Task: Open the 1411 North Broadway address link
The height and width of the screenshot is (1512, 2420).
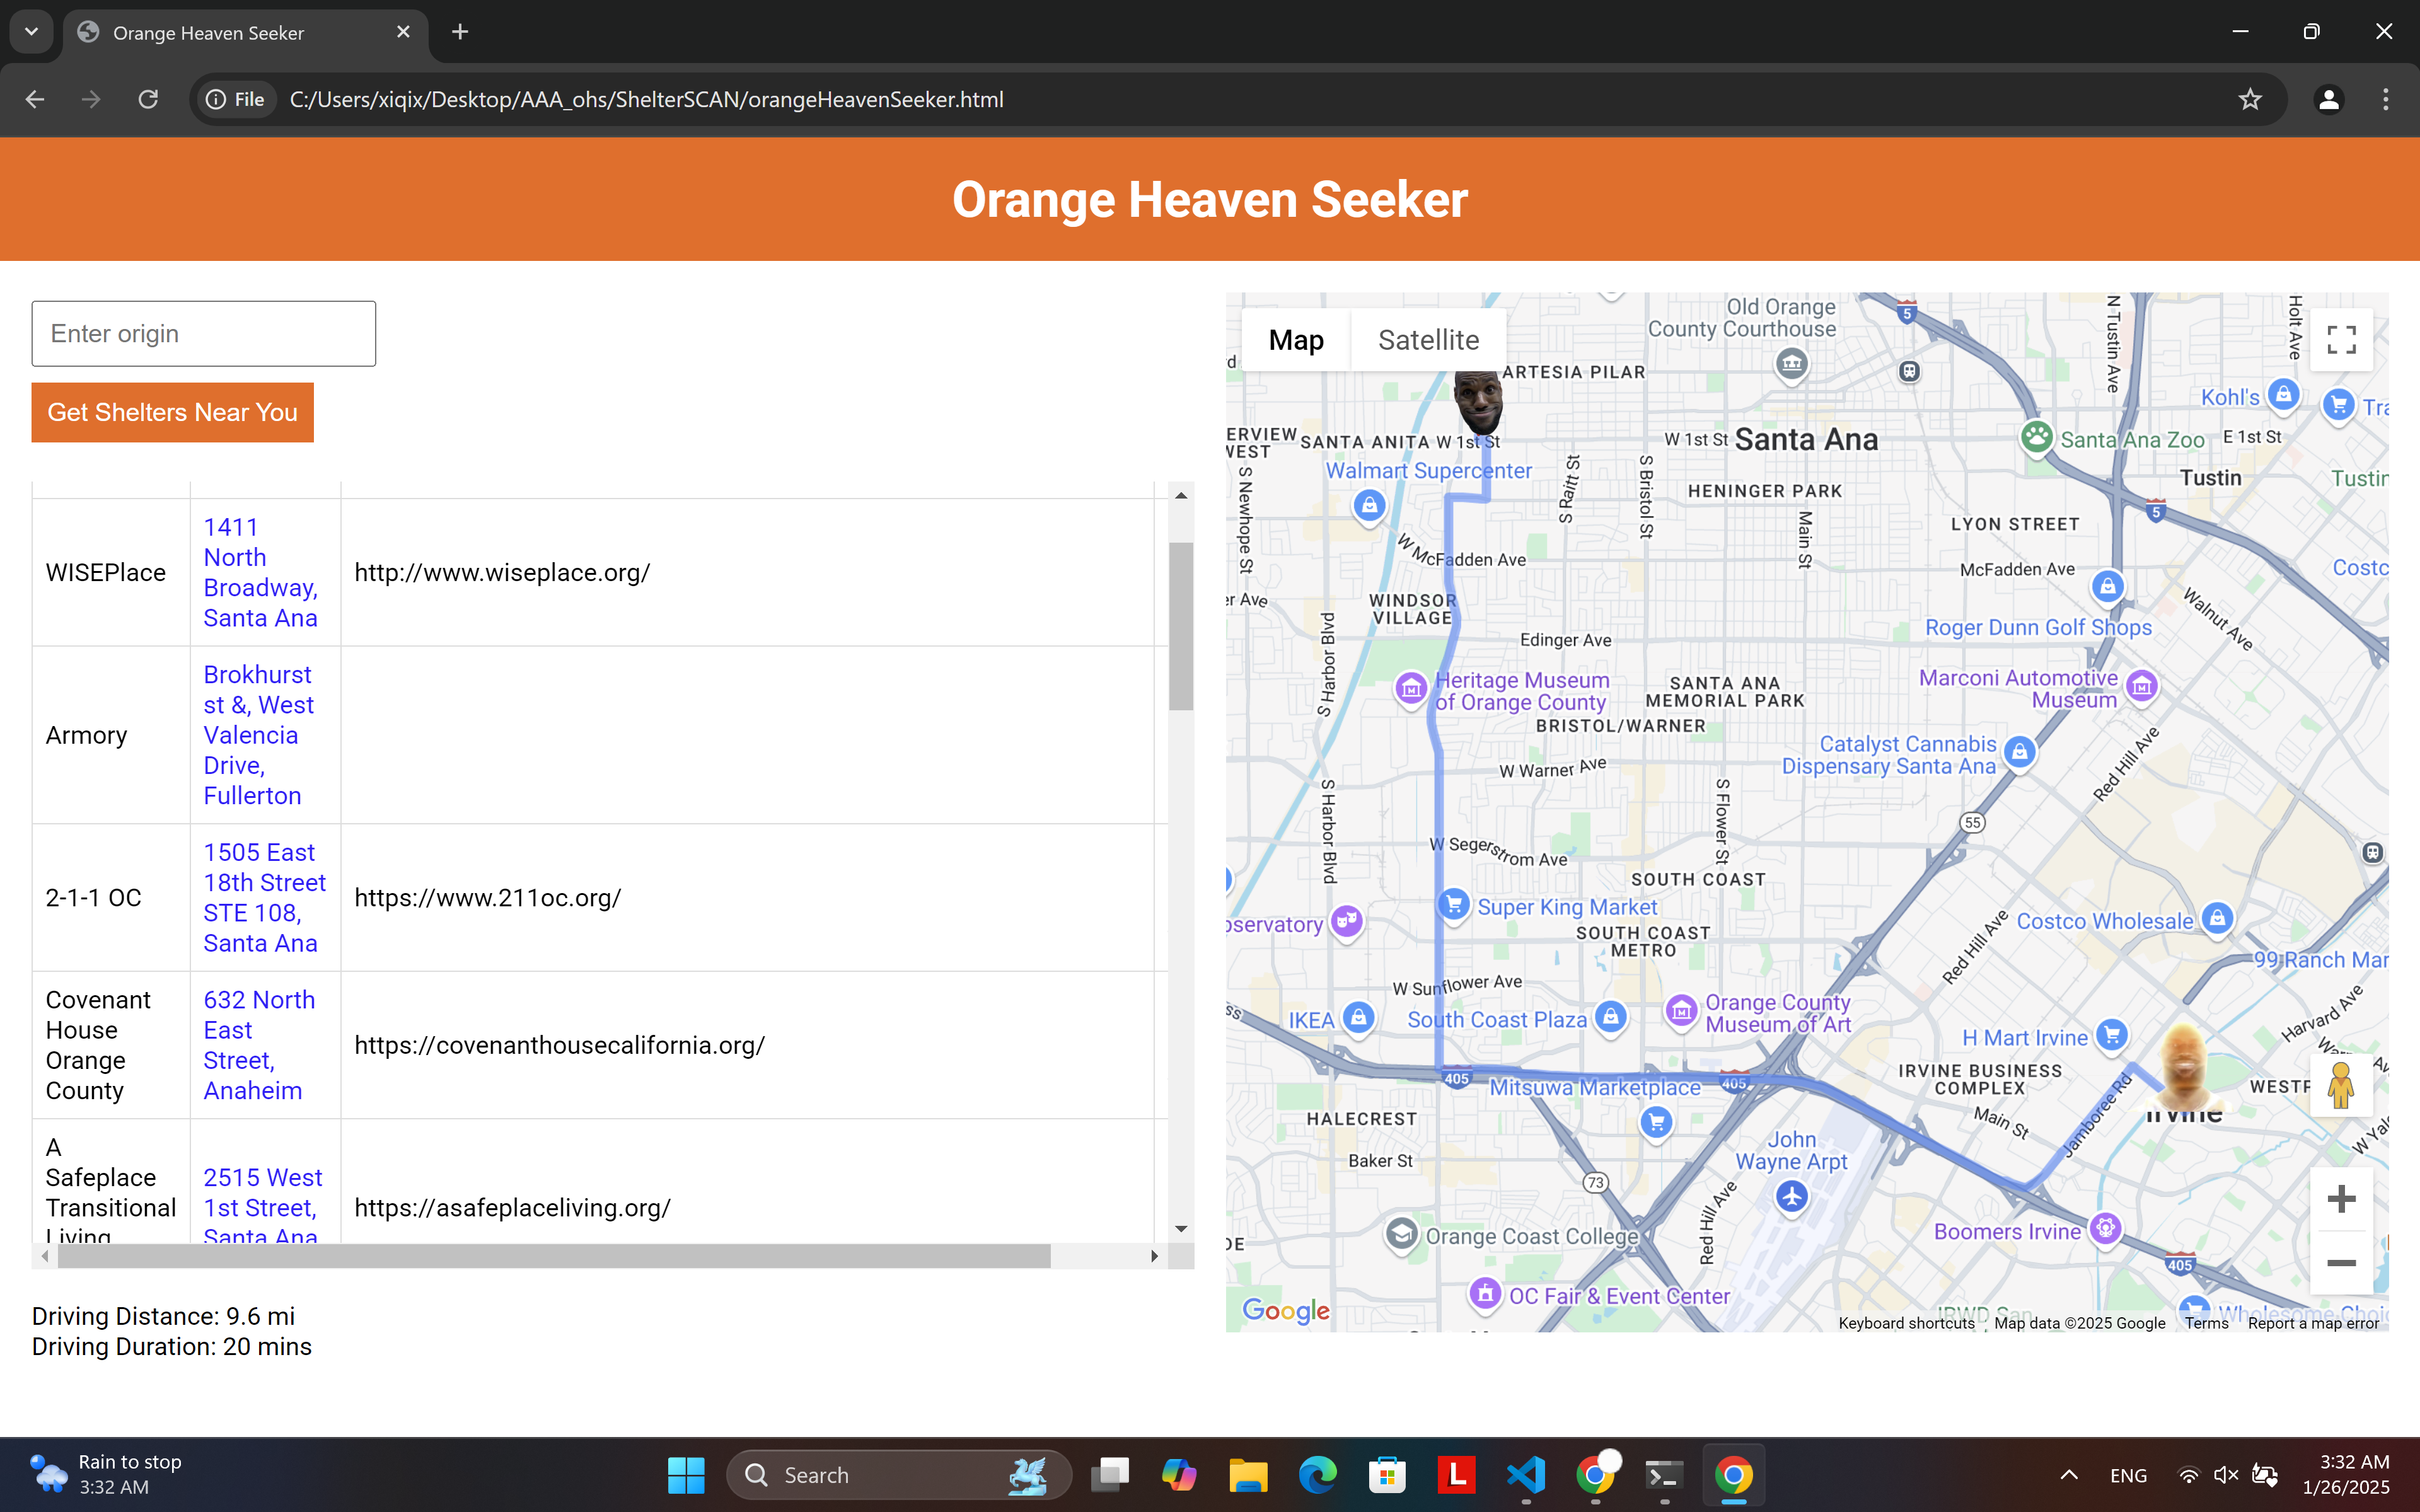Action: pos(260,572)
